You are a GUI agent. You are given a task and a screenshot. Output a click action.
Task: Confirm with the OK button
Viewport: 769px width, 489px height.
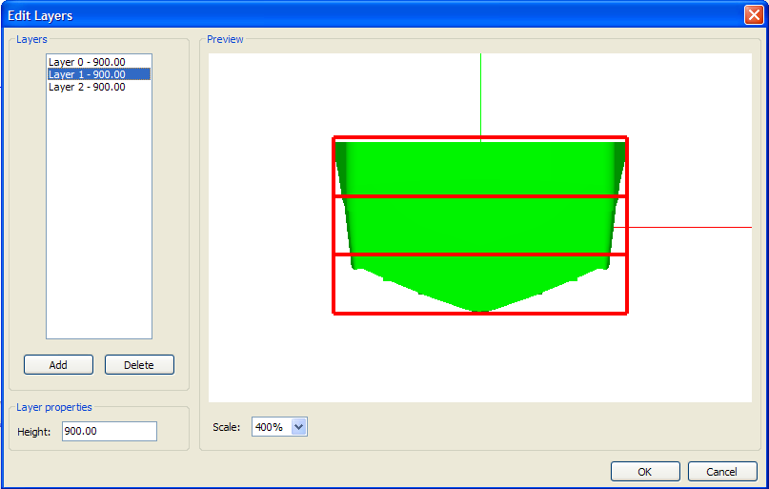(x=645, y=471)
